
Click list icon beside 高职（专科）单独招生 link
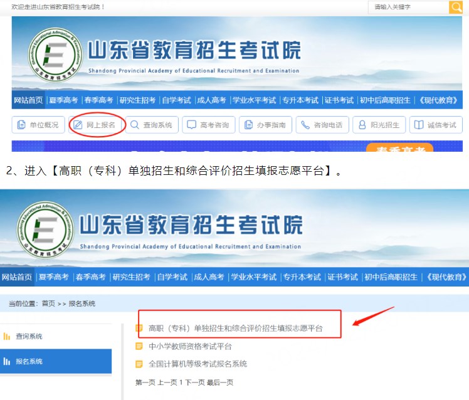pyautogui.click(x=139, y=328)
